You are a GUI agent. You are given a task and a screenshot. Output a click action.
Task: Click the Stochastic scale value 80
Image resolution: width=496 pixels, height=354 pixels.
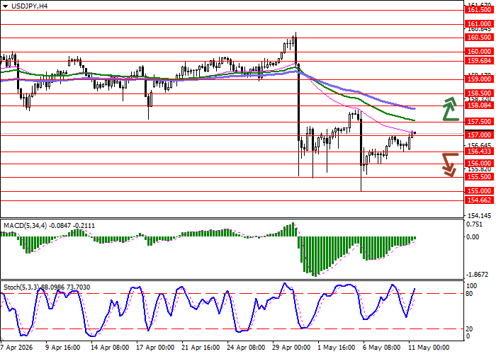click(x=468, y=294)
